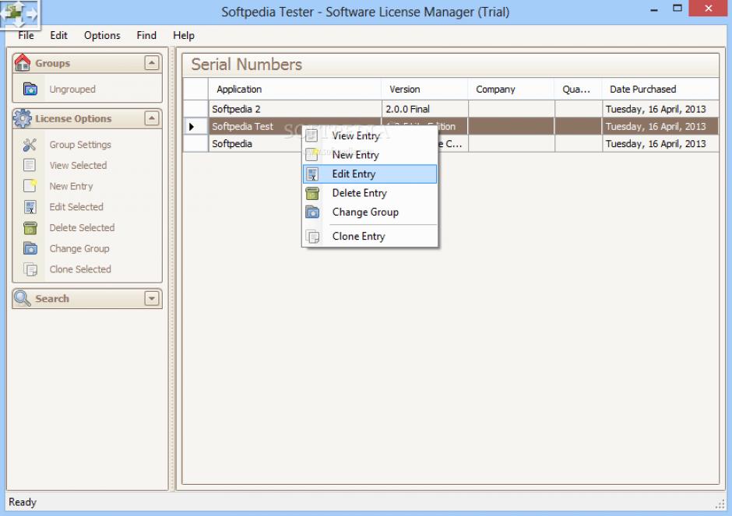
Task: Click the Groups panel header title
Action: pos(53,63)
